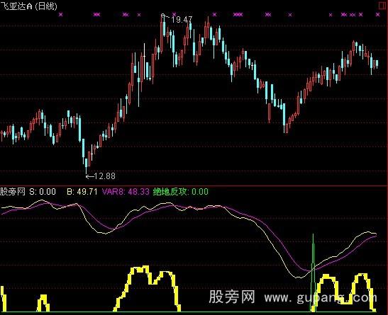388x315 pixels.
Task: Select the S: 0.00 indicator value
Action: (43, 192)
